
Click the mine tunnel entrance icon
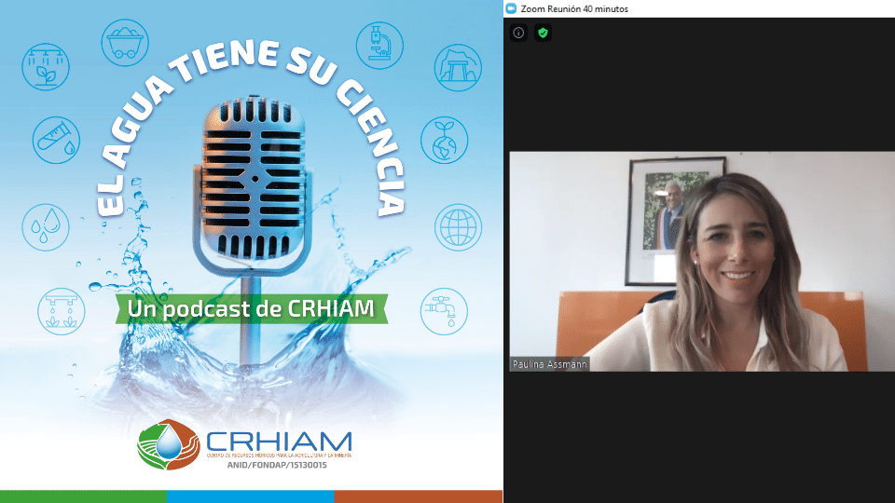click(x=458, y=67)
